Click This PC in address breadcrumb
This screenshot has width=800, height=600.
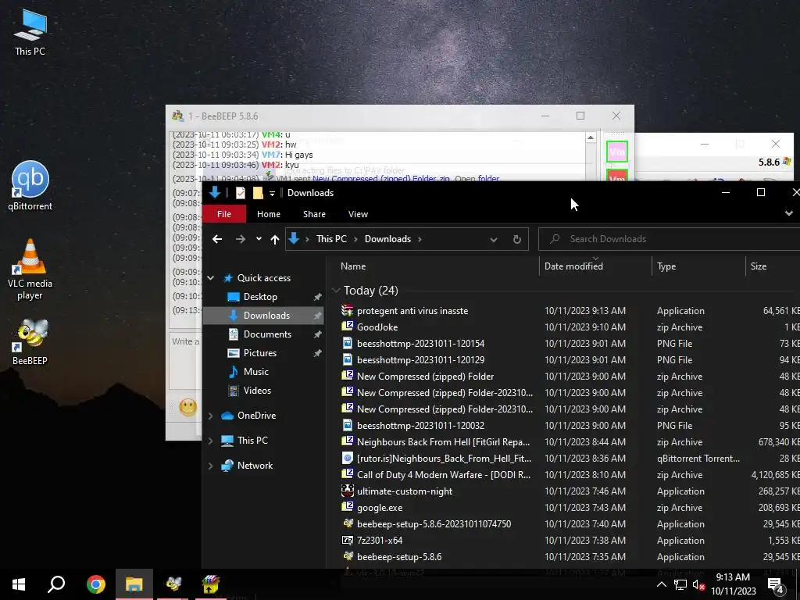(x=331, y=239)
